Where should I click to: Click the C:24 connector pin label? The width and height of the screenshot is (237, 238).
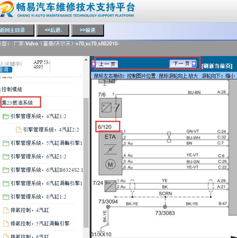222,131
